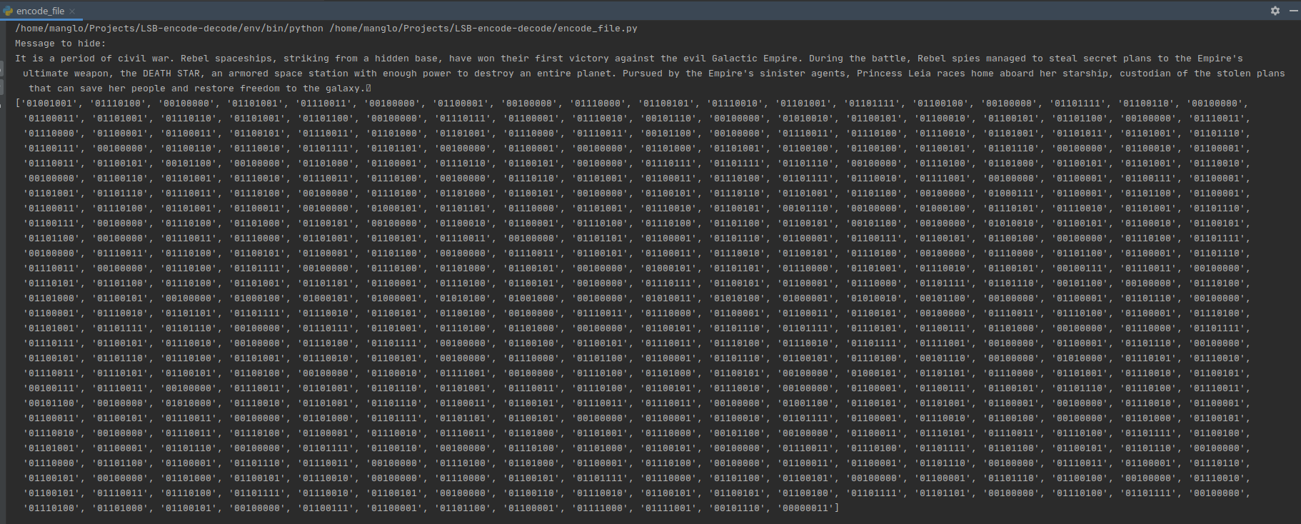Open the encode_file.py script path in the command line
Viewport: 1301px width, 524px height.
tap(483, 29)
